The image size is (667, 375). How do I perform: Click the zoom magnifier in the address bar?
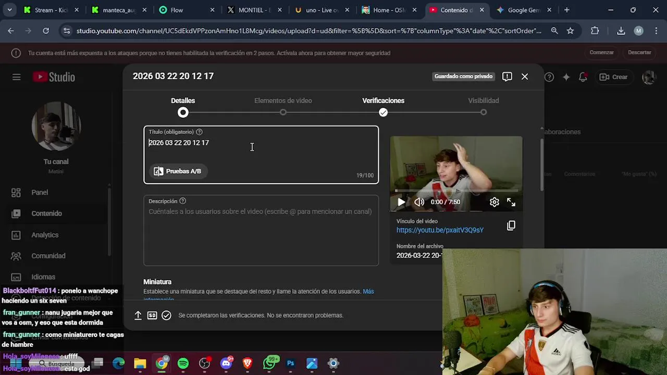[x=554, y=31]
